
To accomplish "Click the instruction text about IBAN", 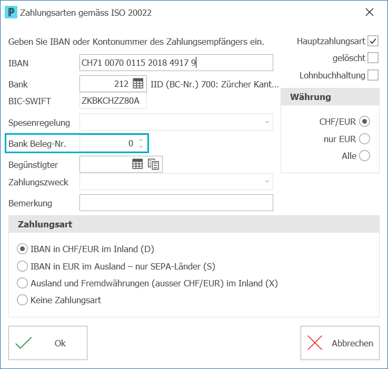I will 136,42.
